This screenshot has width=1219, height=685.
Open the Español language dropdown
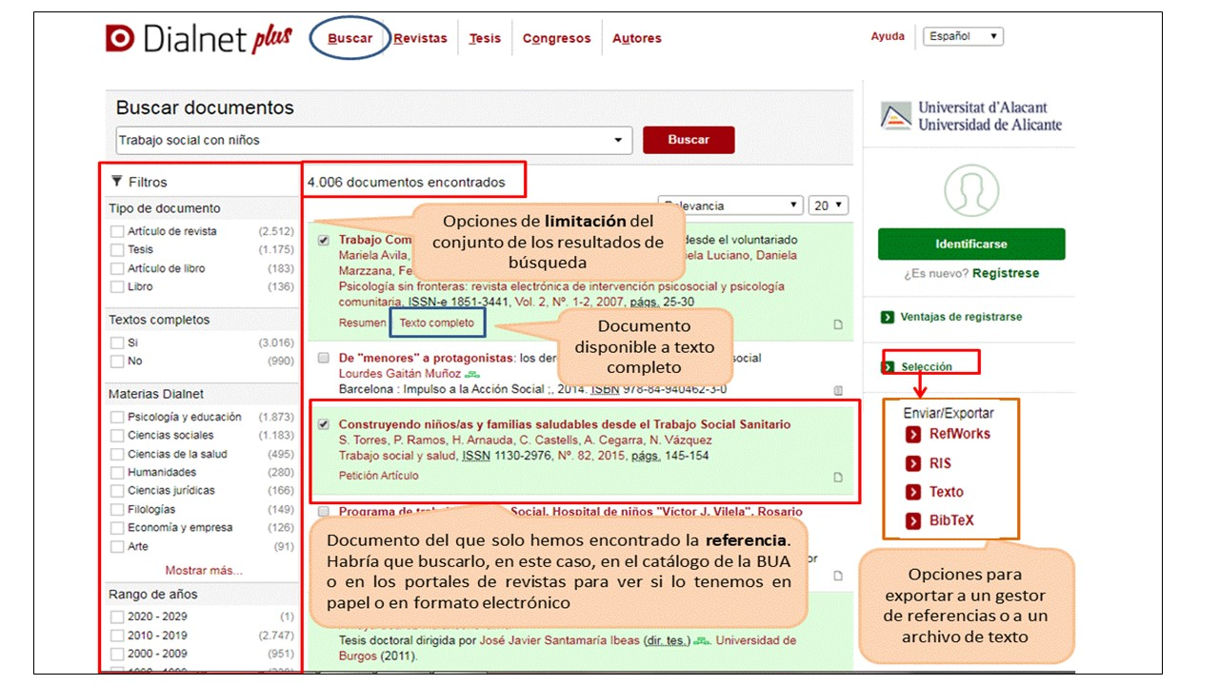pyautogui.click(x=963, y=37)
